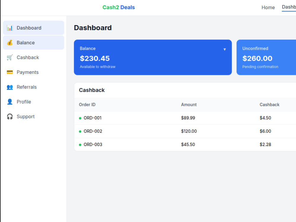
Task: Click the Order ID column header
Action: [87, 104]
